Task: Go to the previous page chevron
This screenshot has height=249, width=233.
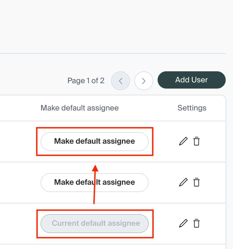Action: [x=121, y=80]
